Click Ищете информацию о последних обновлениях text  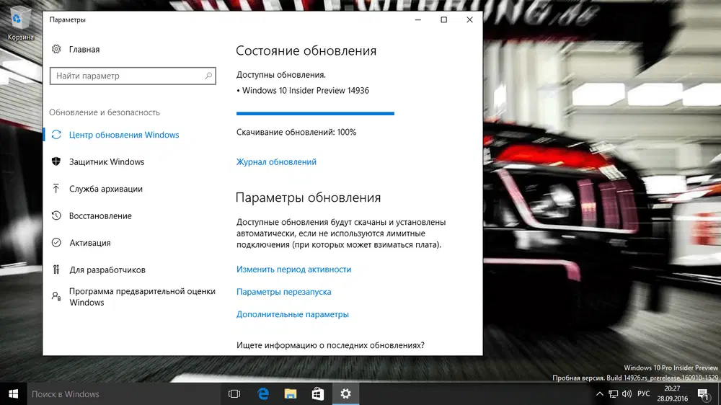click(x=330, y=345)
